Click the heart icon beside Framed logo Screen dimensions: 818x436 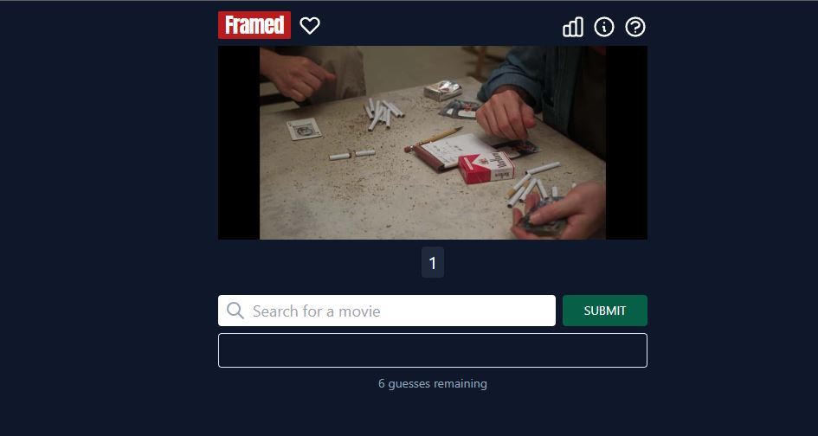tap(310, 26)
